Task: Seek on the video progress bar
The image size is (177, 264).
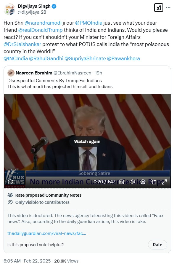Action: 87,173
